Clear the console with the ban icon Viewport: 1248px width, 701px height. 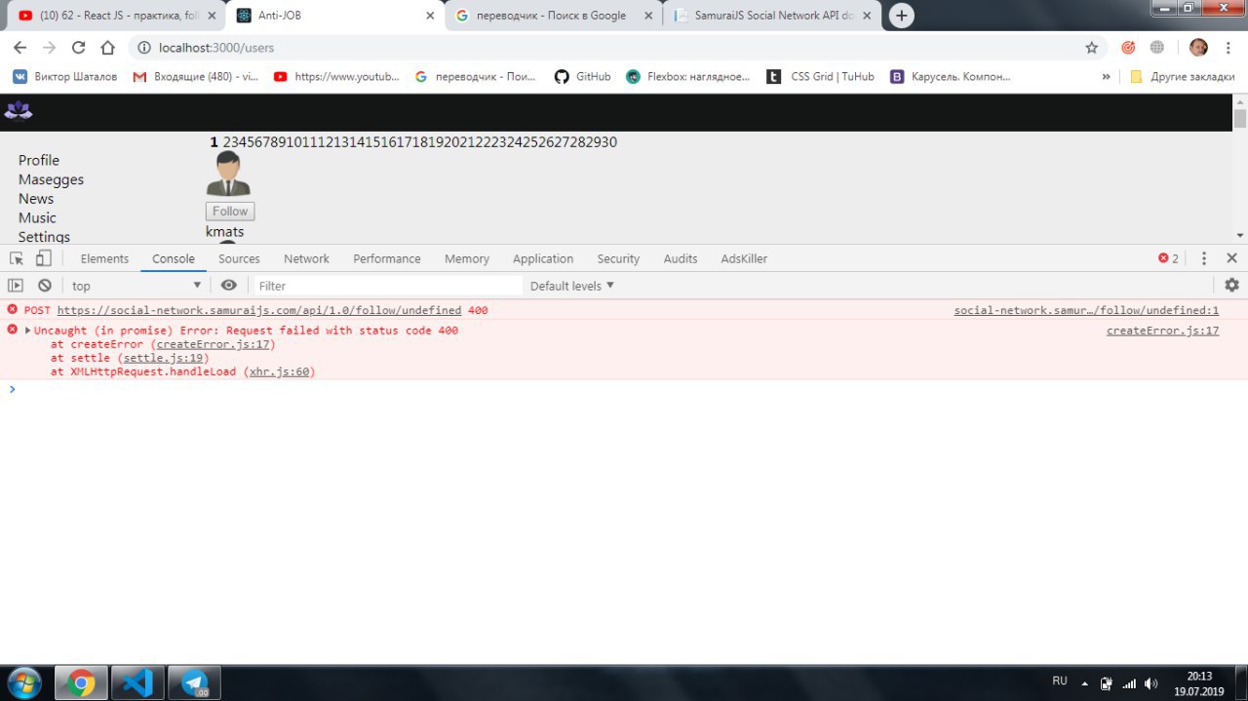(45, 286)
